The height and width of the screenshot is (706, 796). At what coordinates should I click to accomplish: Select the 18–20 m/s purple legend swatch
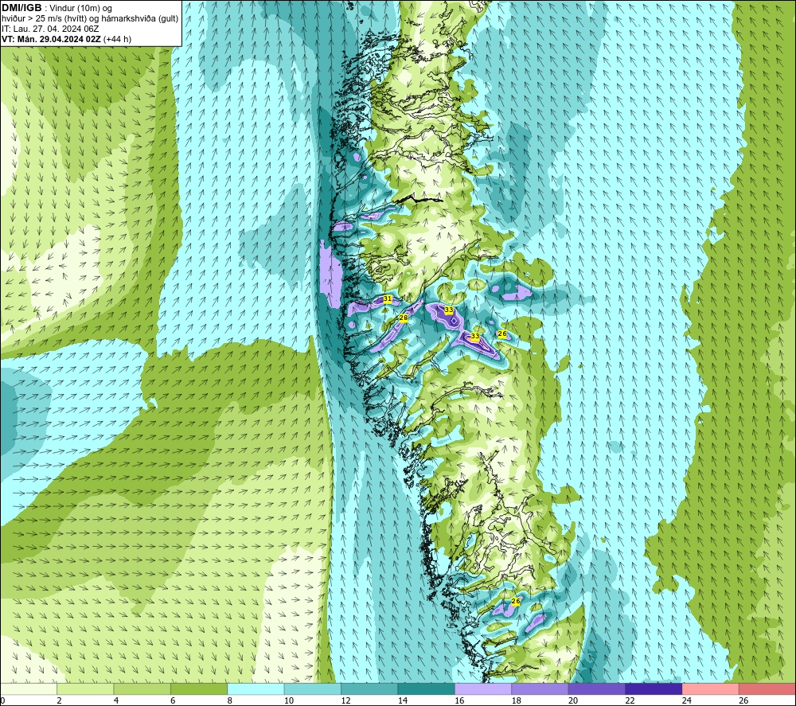click(x=540, y=688)
